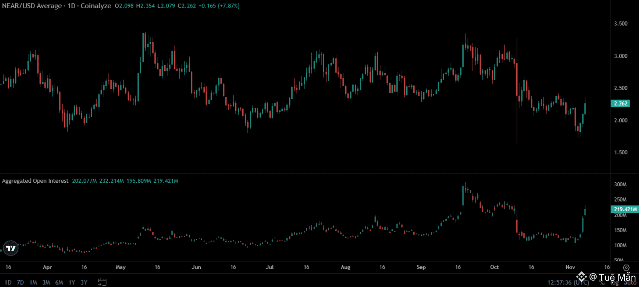Image resolution: width=639 pixels, height=287 pixels.
Task: Click the pane divider between charts
Action: tap(305, 173)
